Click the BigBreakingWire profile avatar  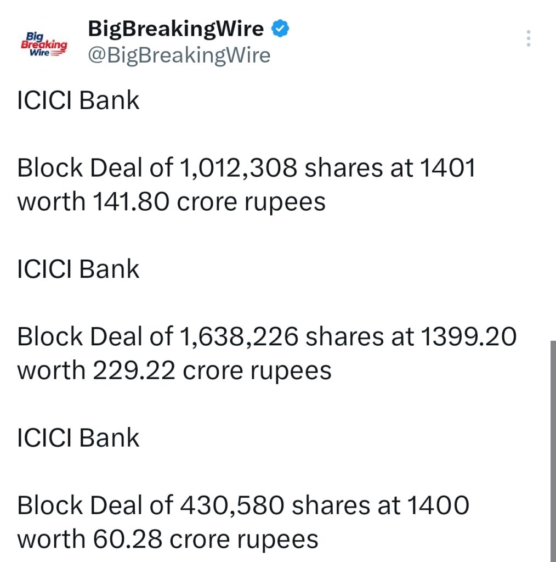43,41
